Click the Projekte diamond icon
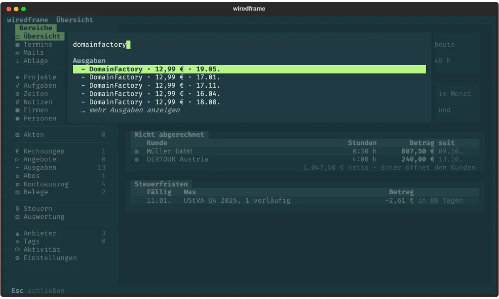This screenshot has width=499, height=299. click(x=17, y=77)
